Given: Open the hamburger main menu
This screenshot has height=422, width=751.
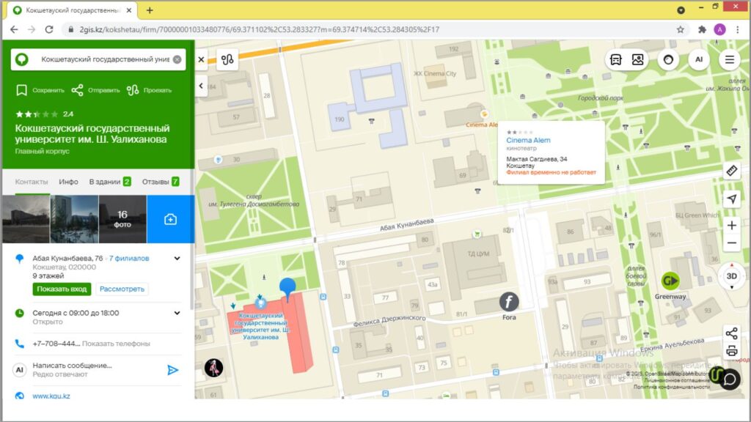Looking at the screenshot, I should 729,60.
